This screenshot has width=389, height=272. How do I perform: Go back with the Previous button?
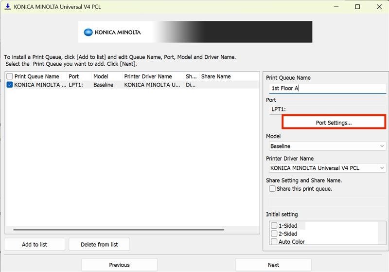(x=119, y=265)
